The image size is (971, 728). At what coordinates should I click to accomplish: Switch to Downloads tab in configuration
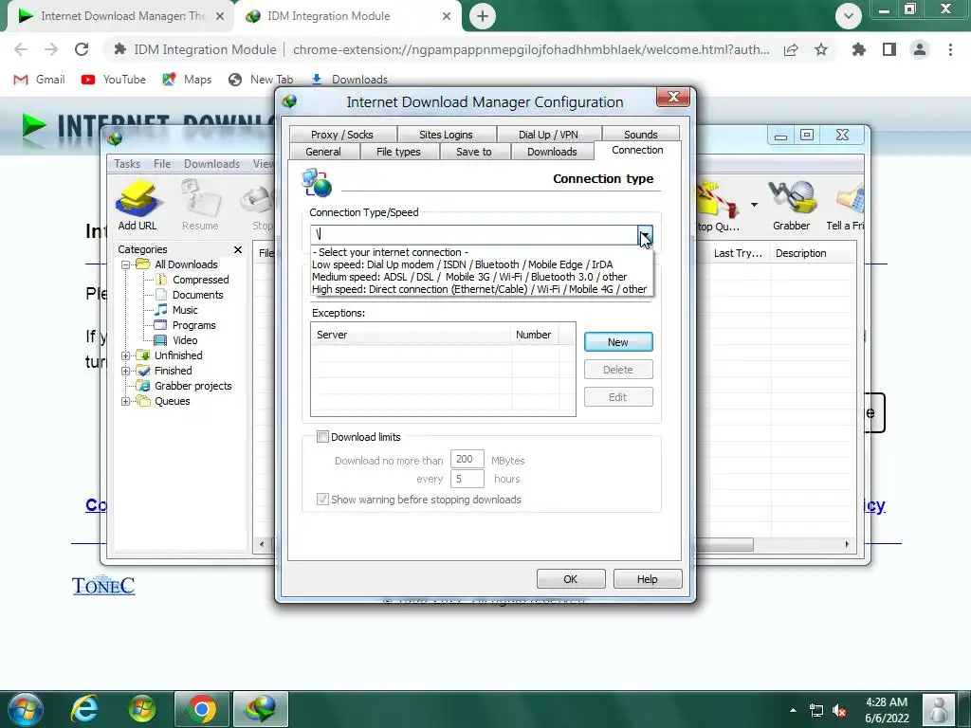(x=552, y=152)
